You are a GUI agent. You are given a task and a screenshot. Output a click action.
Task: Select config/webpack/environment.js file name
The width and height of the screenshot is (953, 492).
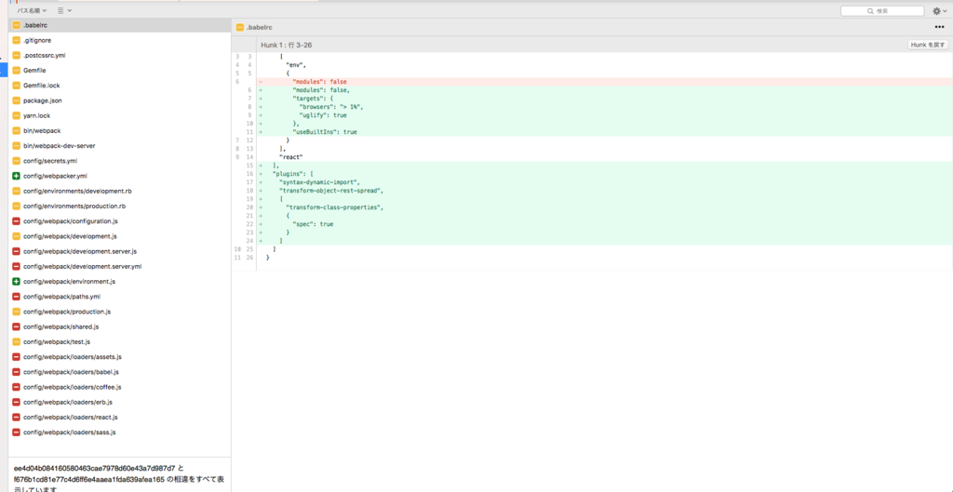click(69, 281)
